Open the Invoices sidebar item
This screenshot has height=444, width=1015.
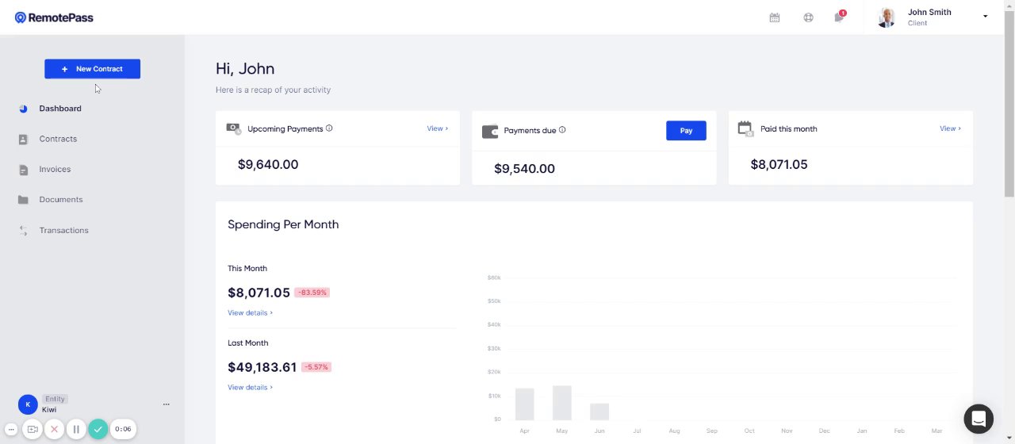pyautogui.click(x=55, y=170)
